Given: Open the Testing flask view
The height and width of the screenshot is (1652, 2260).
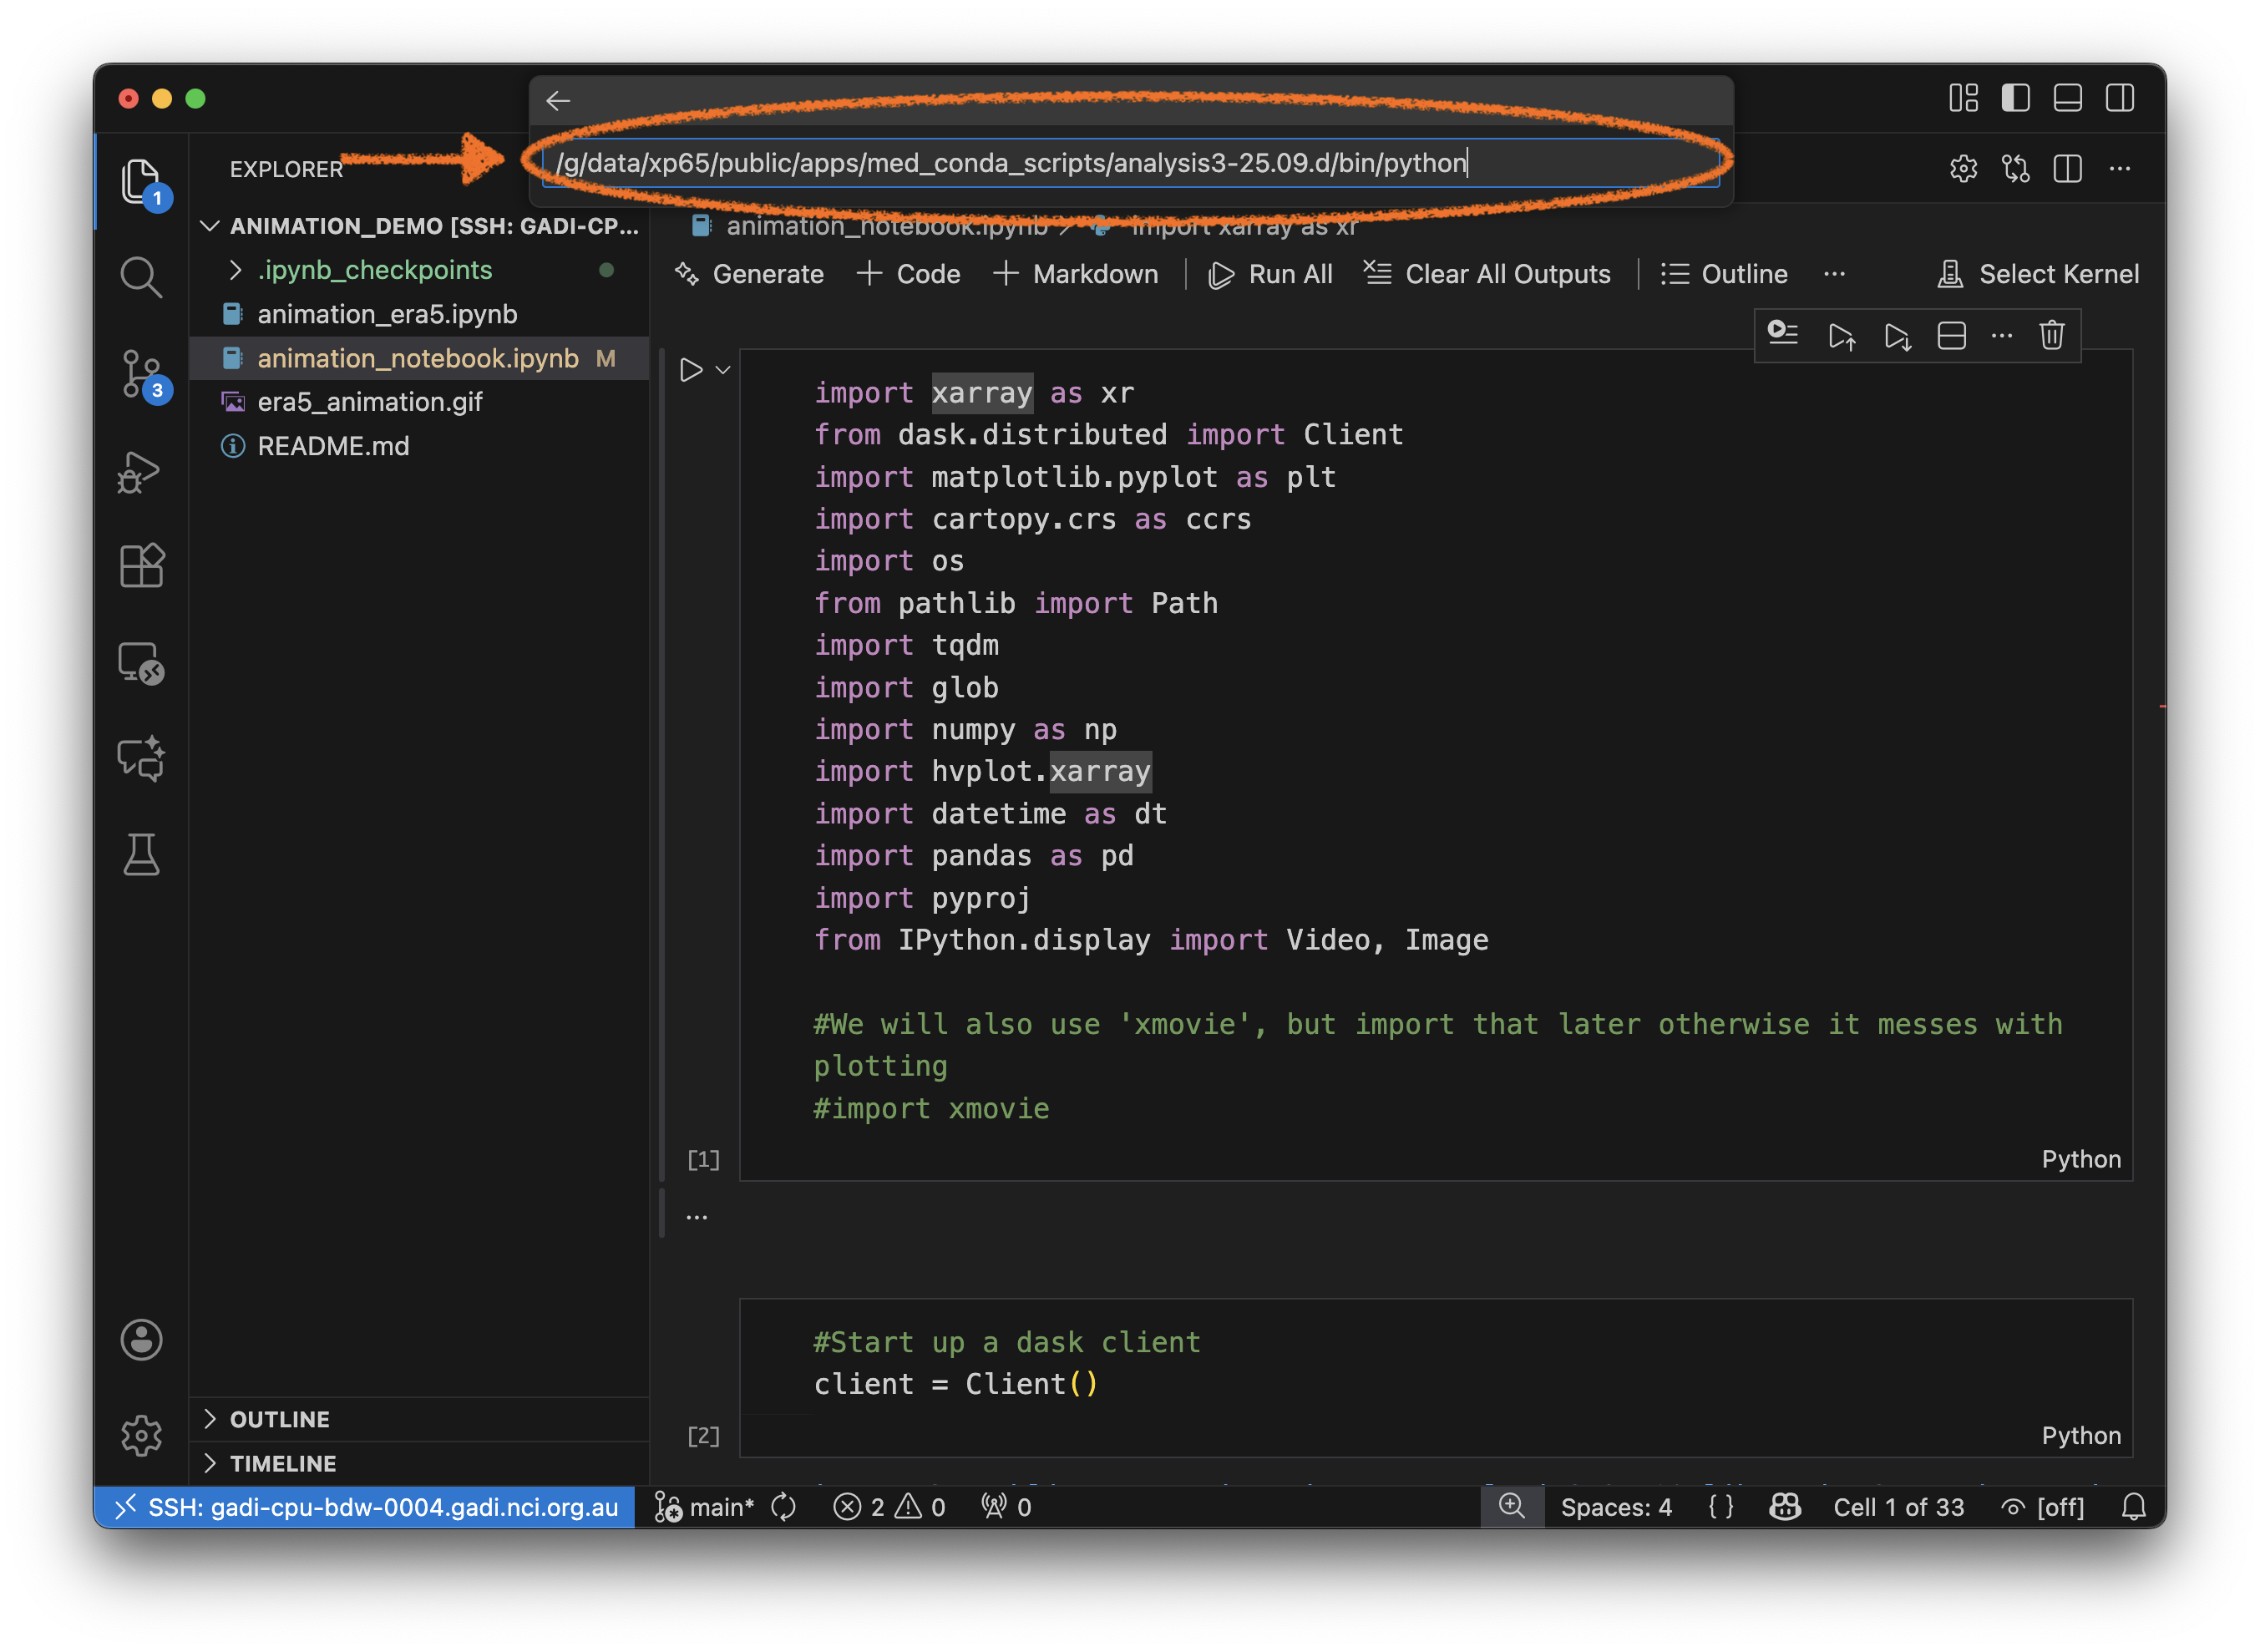Looking at the screenshot, I should tap(140, 855).
